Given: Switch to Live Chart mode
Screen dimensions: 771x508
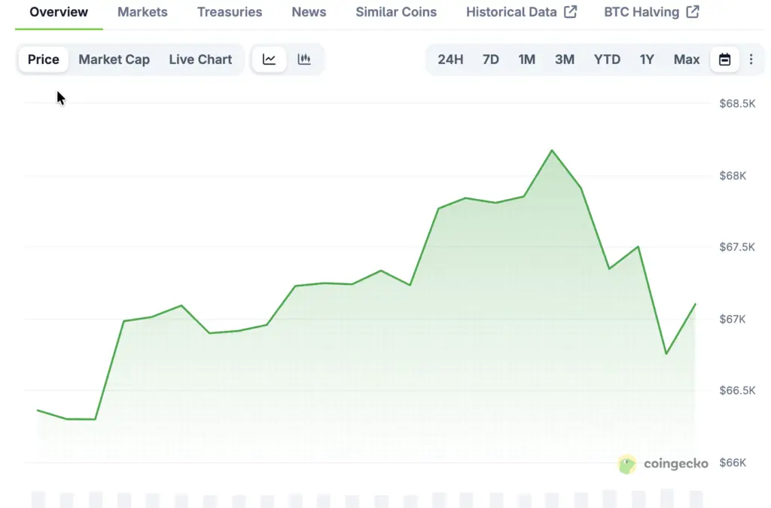Looking at the screenshot, I should [x=200, y=60].
